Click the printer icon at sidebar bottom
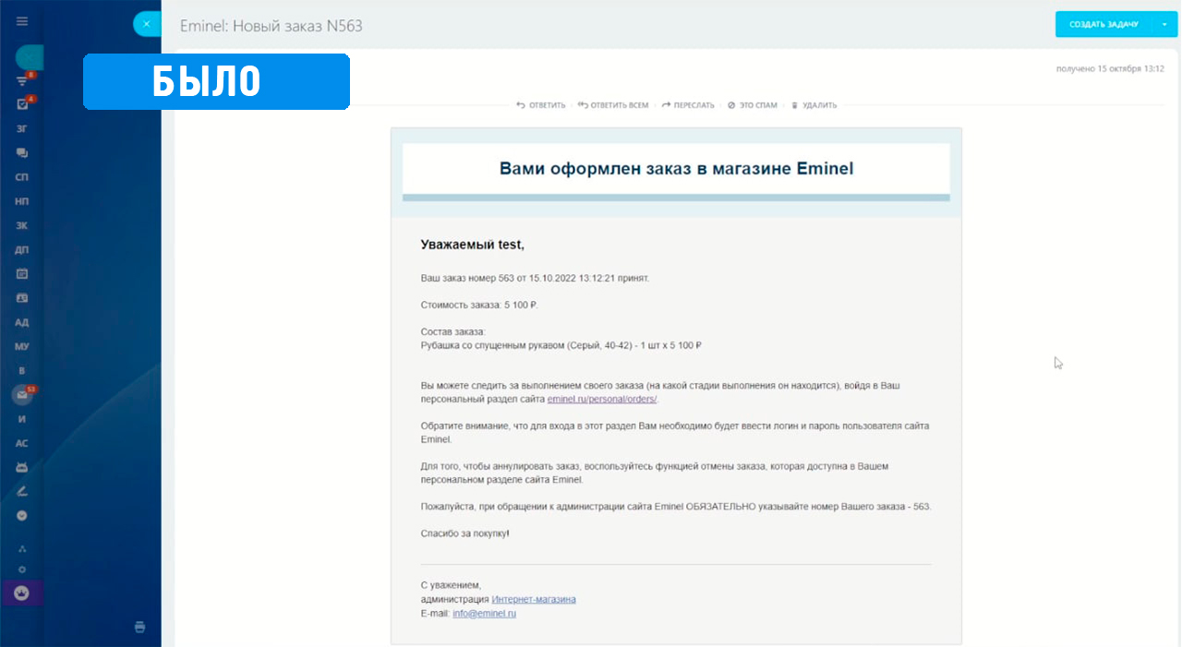 pyautogui.click(x=140, y=627)
